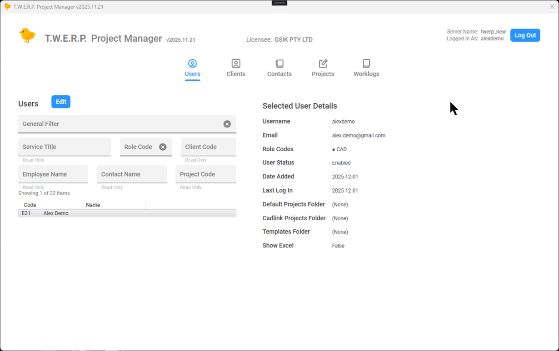The width and height of the screenshot is (559, 351).
Task: Click the Cadlink Projects Folder (None) value
Action: [x=340, y=218]
